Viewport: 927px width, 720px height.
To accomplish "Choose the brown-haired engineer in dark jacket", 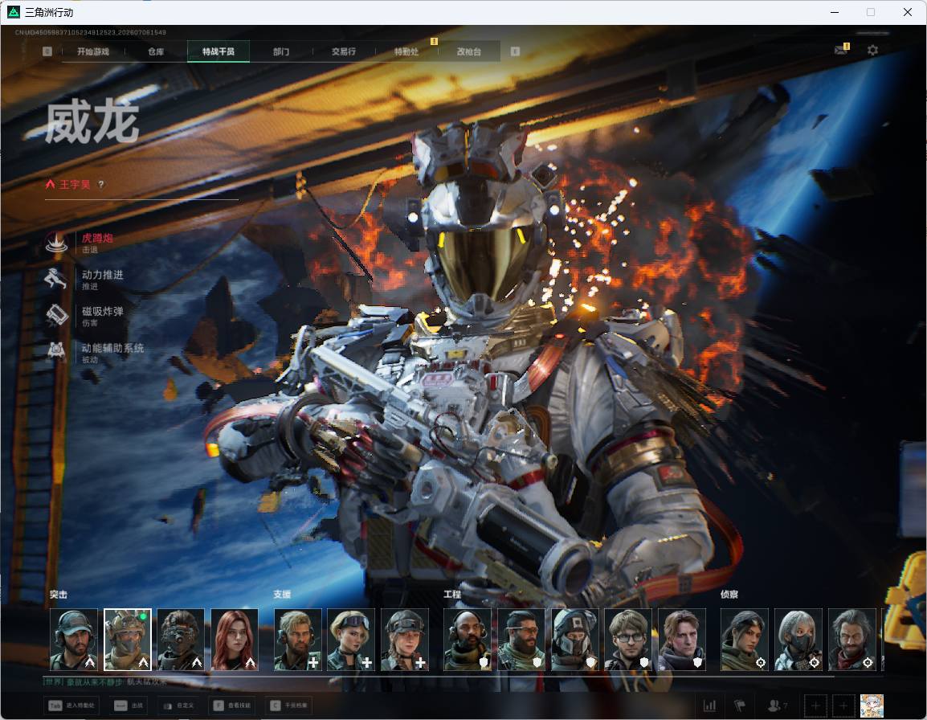I will click(x=682, y=640).
